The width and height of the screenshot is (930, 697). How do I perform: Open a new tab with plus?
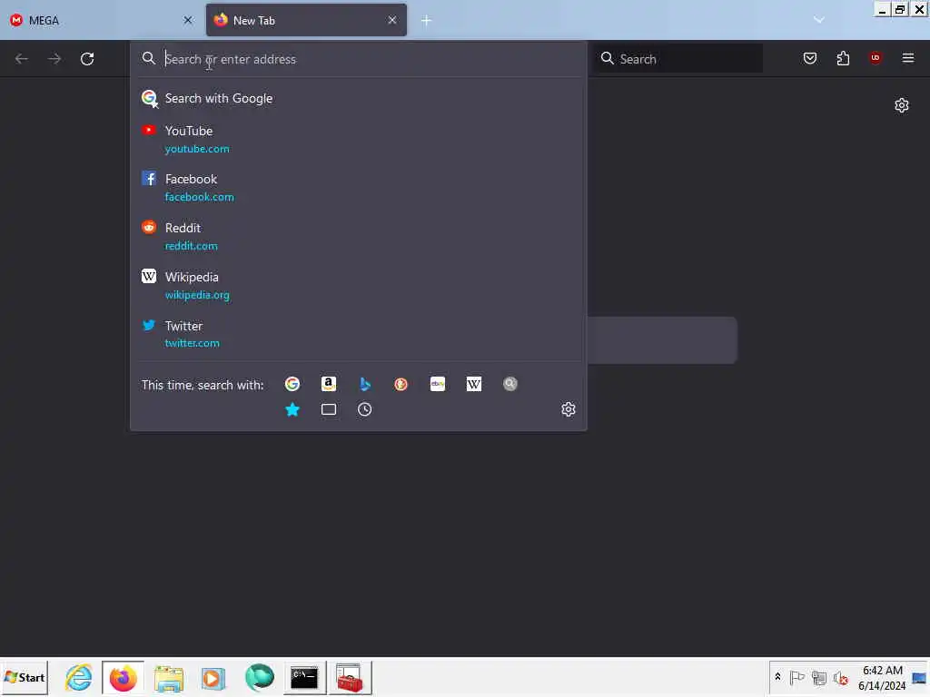(x=427, y=20)
